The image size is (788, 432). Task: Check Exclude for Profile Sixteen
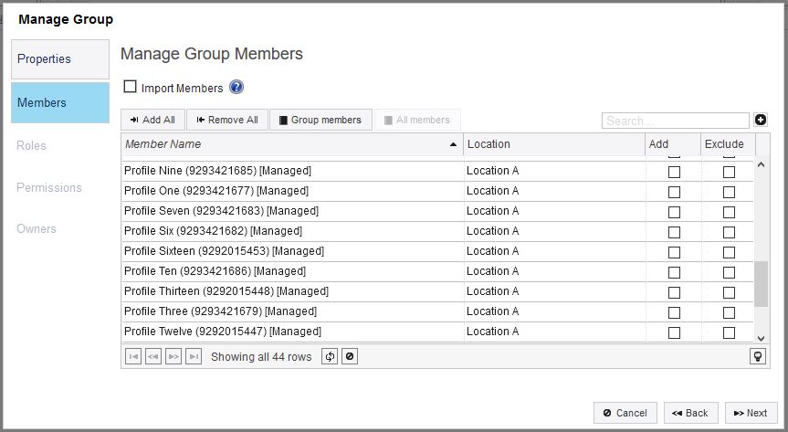[x=729, y=252]
